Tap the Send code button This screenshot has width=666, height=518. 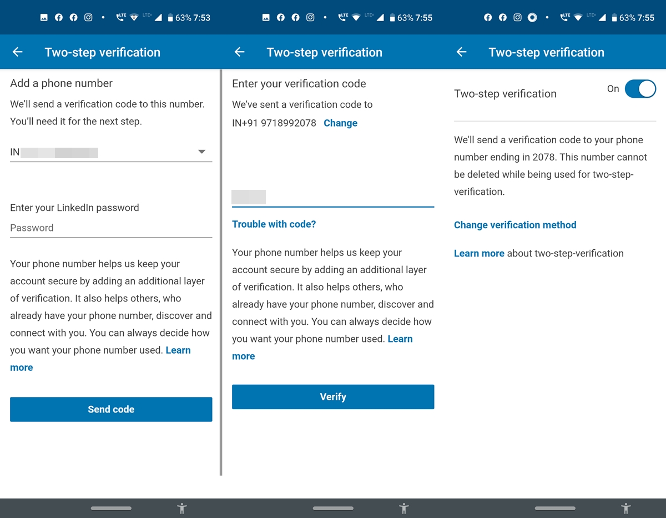(x=111, y=409)
